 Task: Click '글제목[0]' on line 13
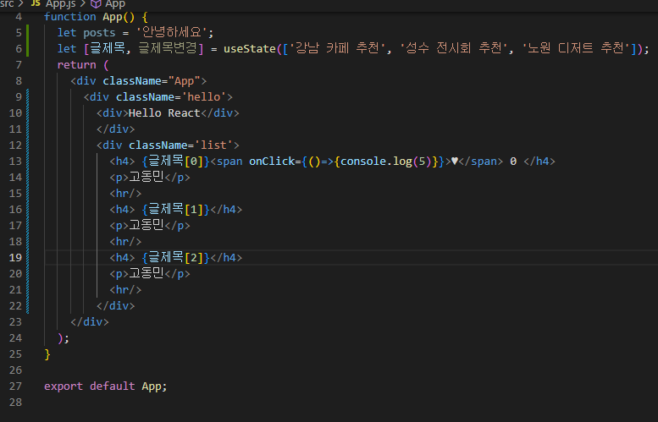[175, 161]
